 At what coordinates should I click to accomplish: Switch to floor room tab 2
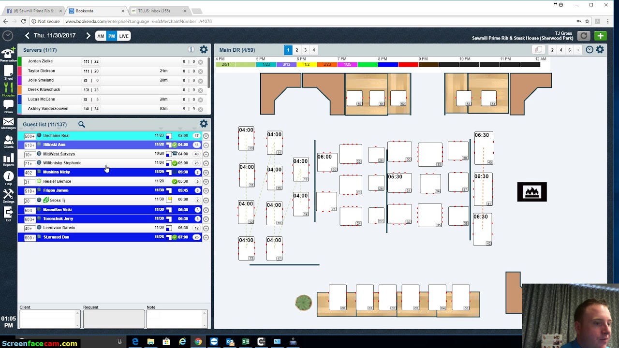(x=297, y=50)
